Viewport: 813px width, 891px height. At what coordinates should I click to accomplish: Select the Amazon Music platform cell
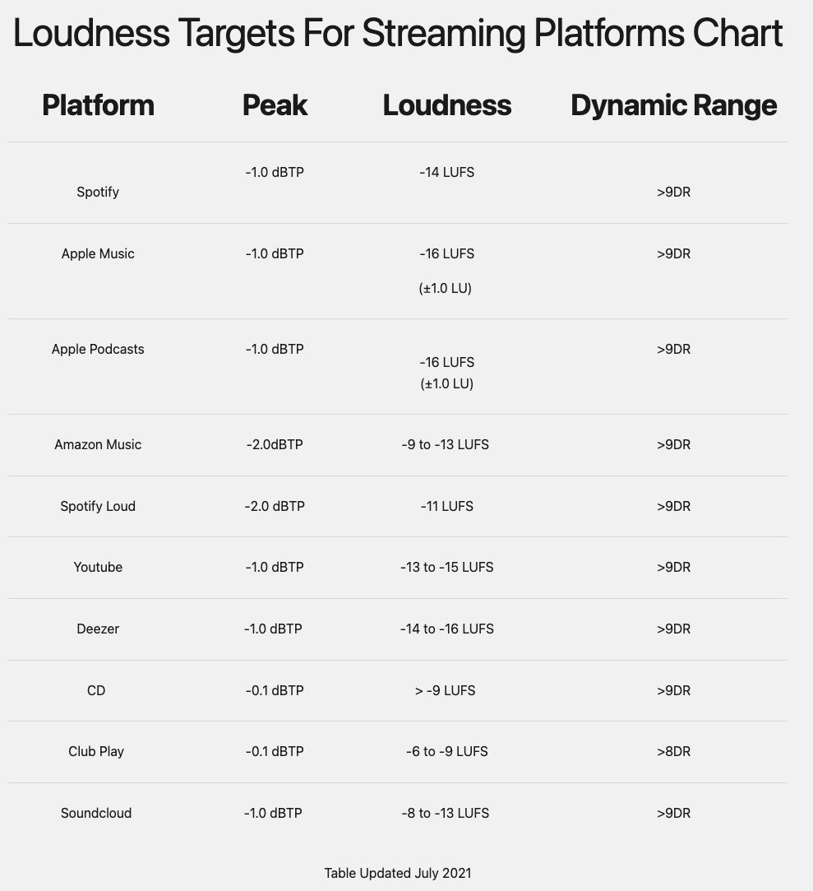click(98, 444)
